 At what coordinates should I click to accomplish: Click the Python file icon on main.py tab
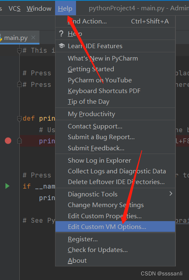point(1,38)
